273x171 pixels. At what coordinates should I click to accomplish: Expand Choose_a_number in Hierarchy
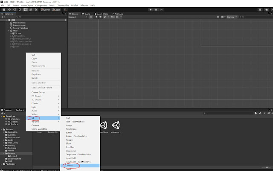click(x=11, y=41)
